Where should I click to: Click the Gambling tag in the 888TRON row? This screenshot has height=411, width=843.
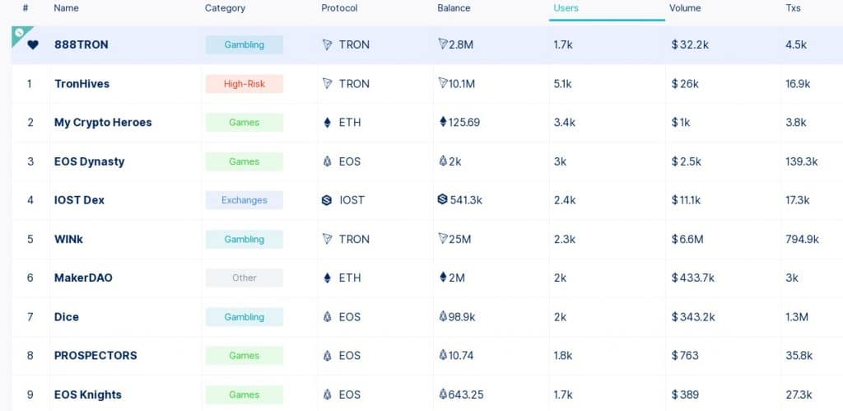pos(244,44)
